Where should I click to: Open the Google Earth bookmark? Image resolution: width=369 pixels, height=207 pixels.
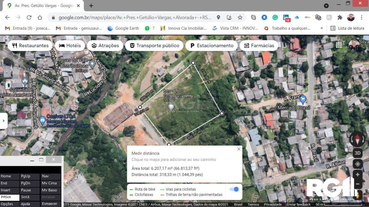(x=123, y=28)
